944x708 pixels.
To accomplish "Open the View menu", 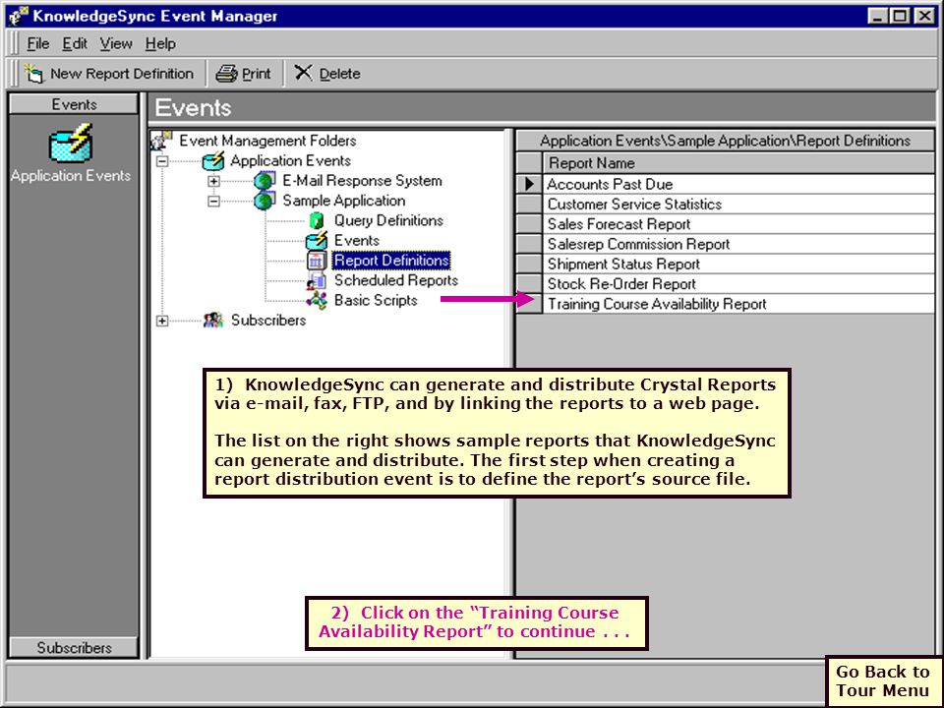I will (116, 44).
